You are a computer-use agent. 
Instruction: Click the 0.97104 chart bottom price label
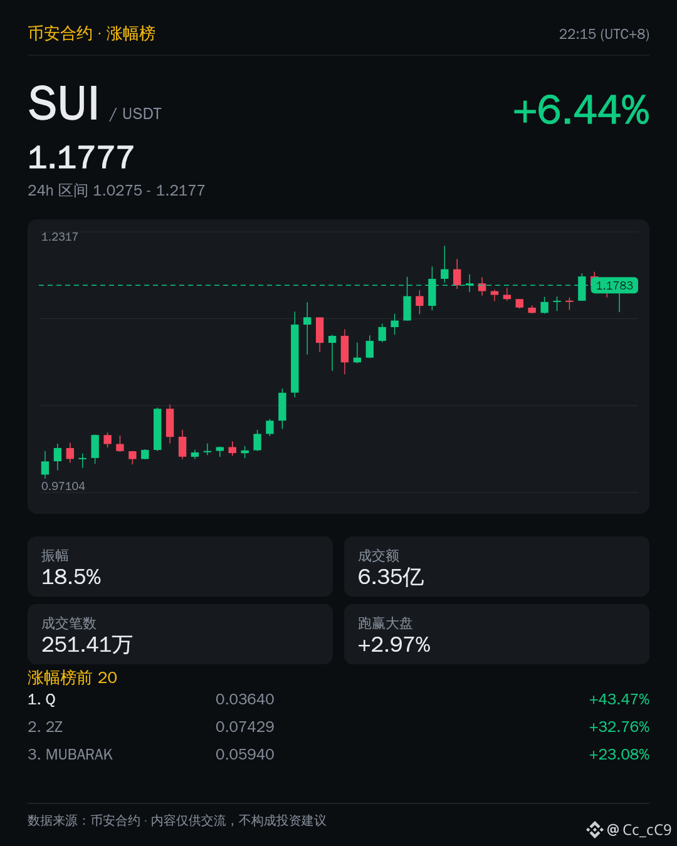click(63, 486)
